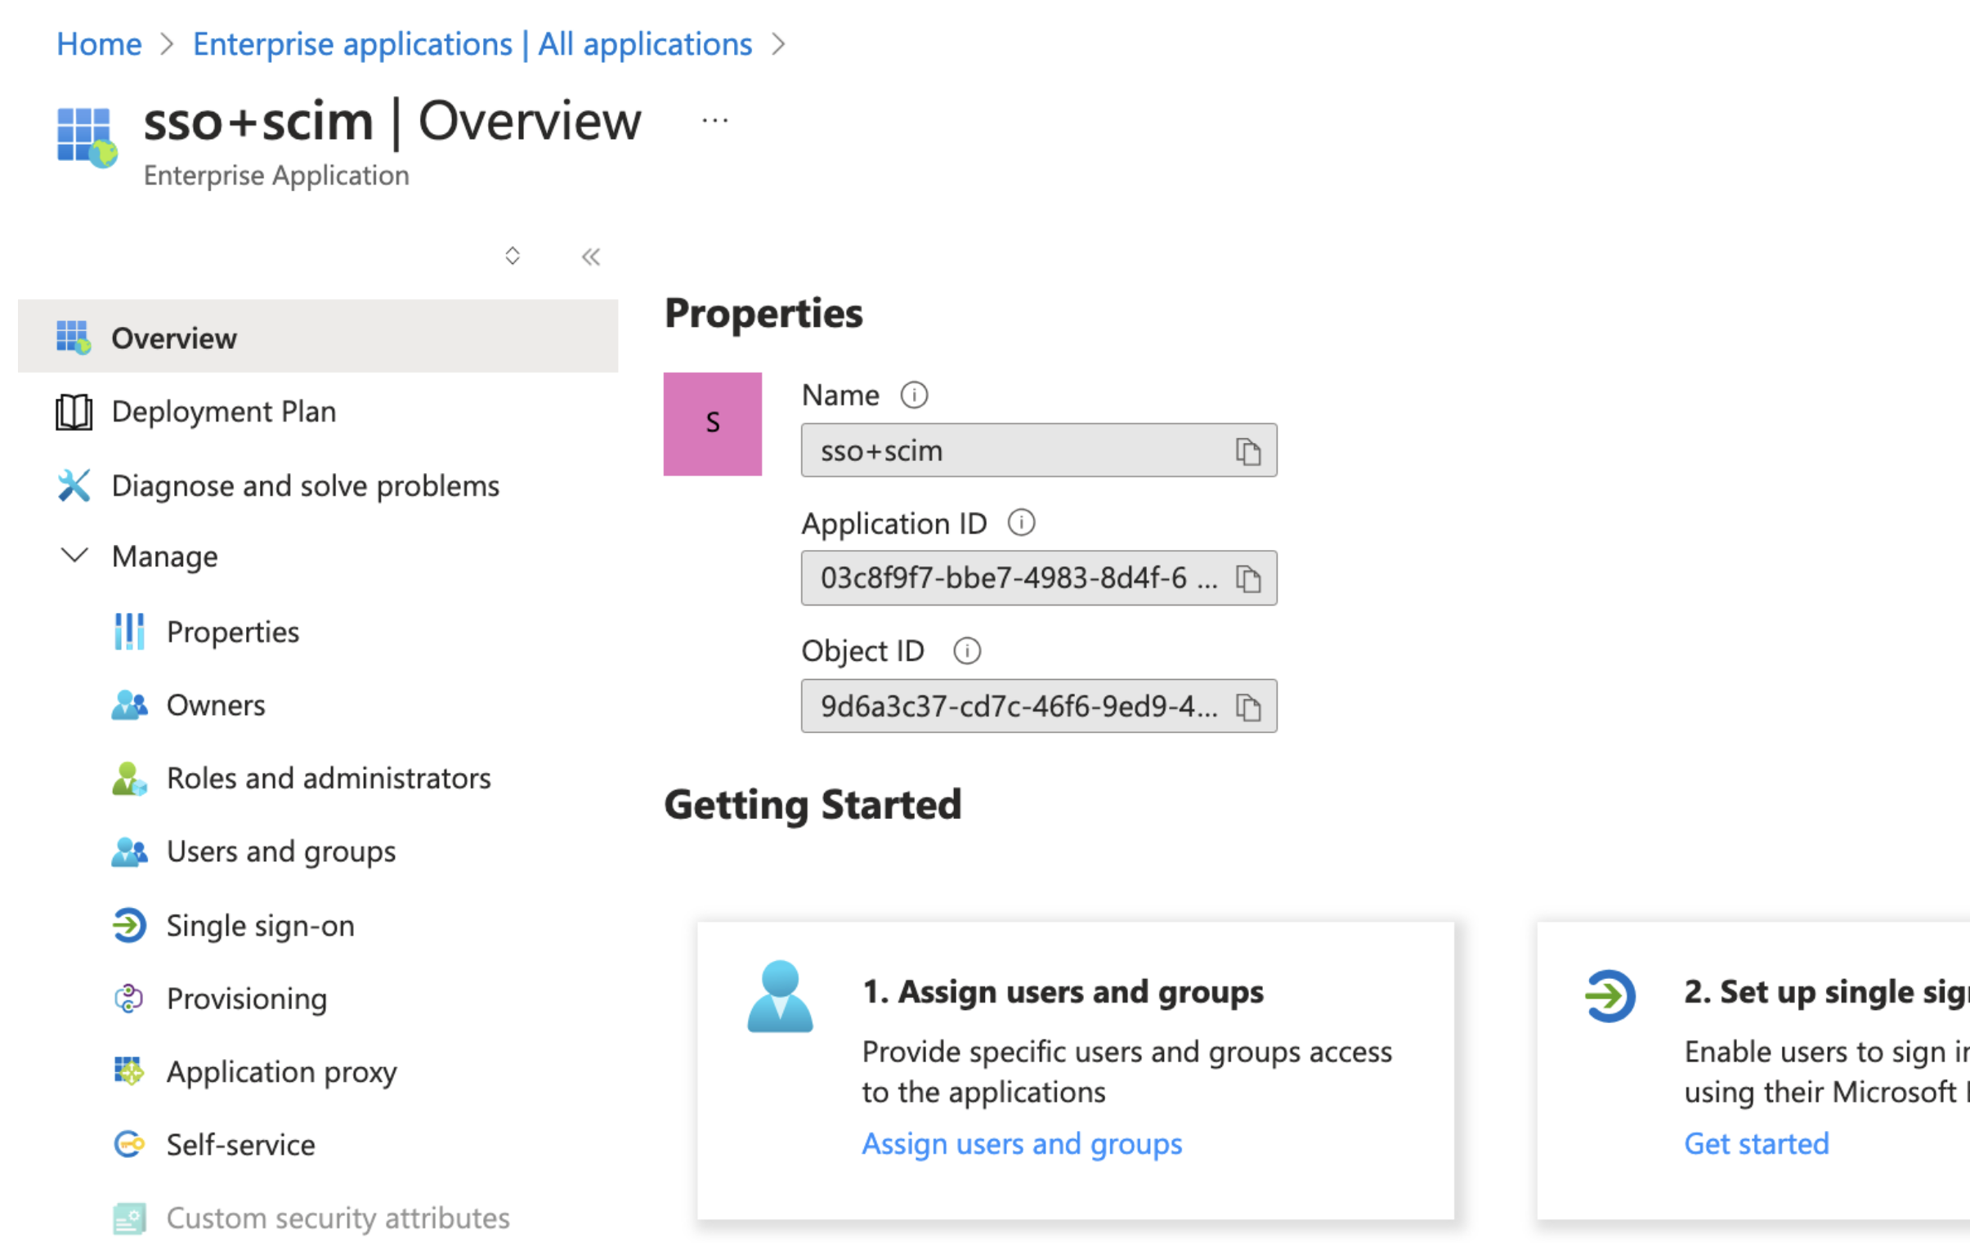Click the Custom security attributes icon
Viewport: 1970px width, 1247px height.
coord(129,1218)
